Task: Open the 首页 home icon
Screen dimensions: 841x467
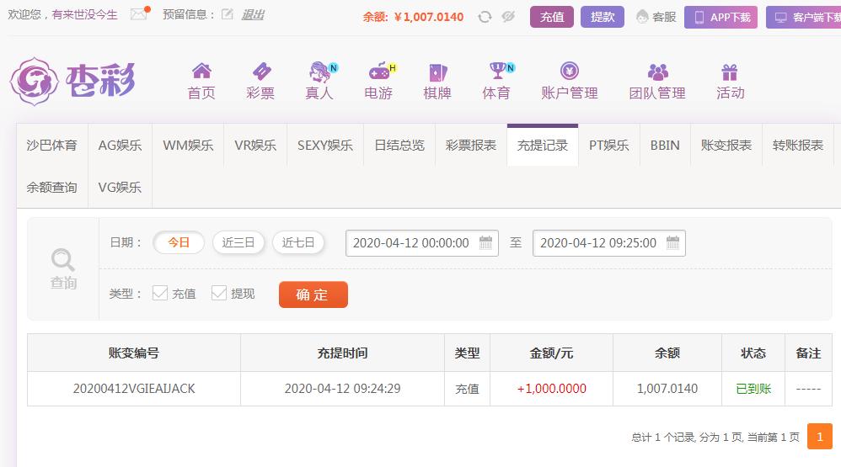Action: [201, 71]
